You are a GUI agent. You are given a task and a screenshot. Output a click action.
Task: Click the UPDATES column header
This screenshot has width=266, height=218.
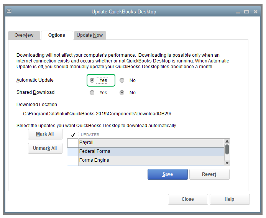pyautogui.click(x=90, y=135)
